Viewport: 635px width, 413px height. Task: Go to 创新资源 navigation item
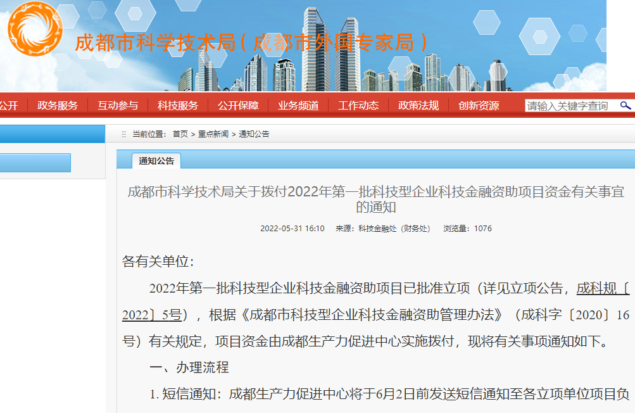pyautogui.click(x=479, y=106)
